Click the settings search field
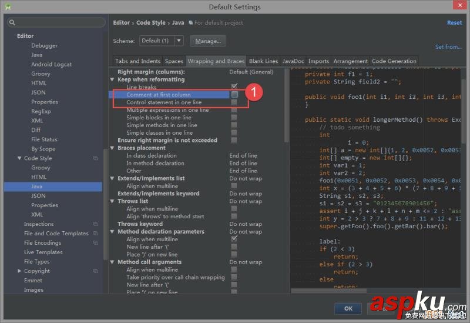Screen dimensions: 470x323 click(x=56, y=22)
